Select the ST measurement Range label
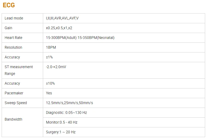This screenshot has height=139, width=216. click(19, 70)
